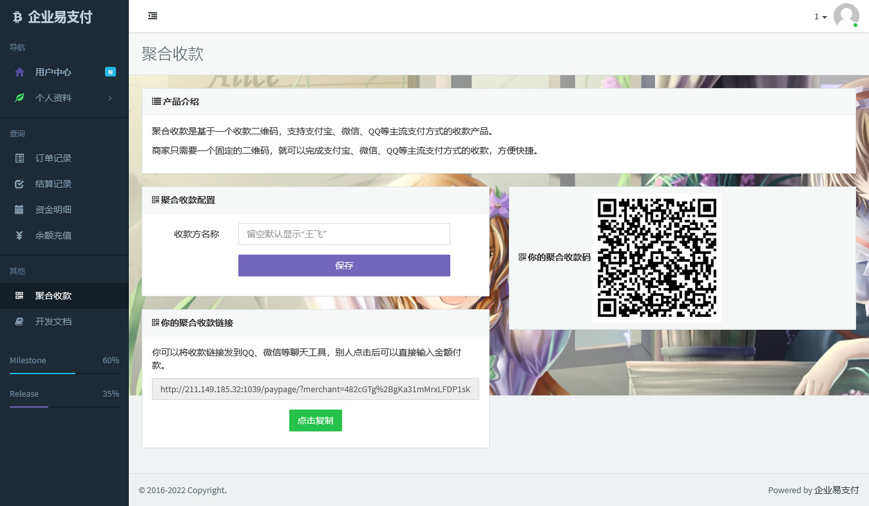
Task: Select the payment link URL field
Action: 315,389
